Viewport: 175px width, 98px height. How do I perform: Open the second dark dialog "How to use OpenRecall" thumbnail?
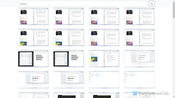[69, 59]
